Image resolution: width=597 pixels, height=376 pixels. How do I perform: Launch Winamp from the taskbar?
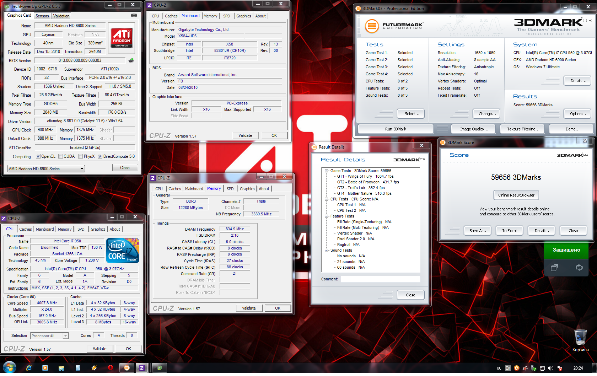(x=94, y=368)
